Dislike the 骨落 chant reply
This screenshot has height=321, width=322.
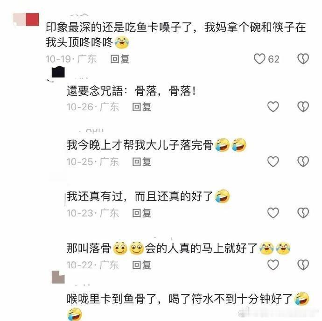303,107
